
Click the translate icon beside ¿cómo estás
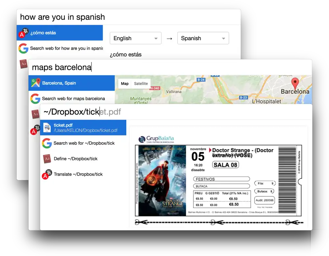click(23, 33)
